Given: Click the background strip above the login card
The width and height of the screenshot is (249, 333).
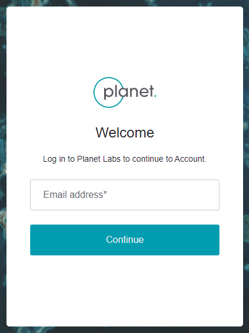Looking at the screenshot, I should (x=125, y=3).
